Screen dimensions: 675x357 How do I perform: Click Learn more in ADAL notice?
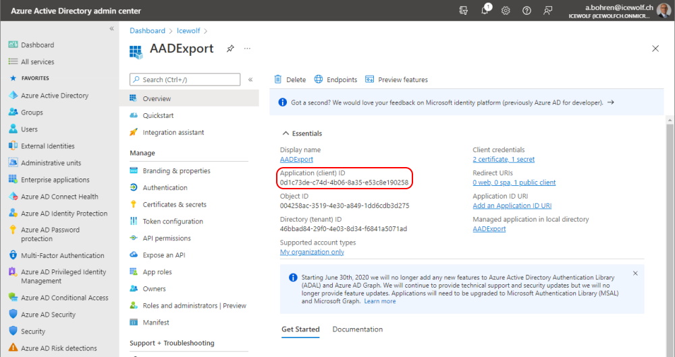[379, 301]
